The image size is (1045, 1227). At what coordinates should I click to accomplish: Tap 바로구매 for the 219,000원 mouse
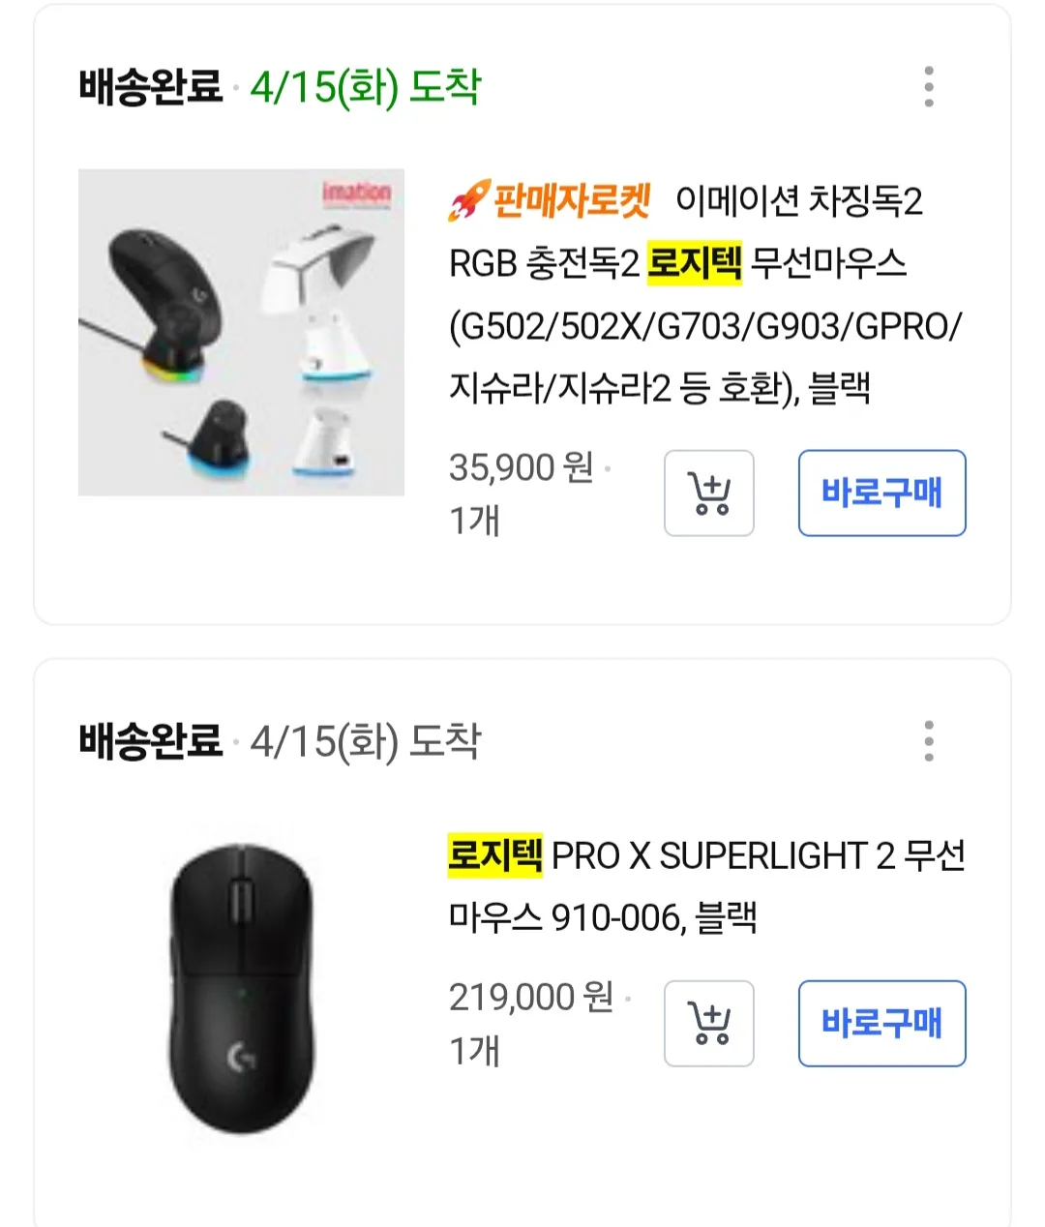tap(881, 1024)
